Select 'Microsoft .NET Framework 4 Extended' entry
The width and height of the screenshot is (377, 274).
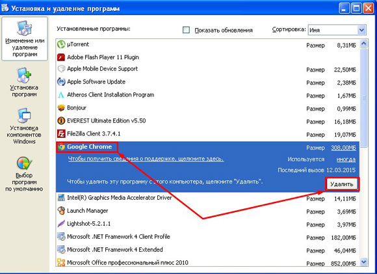click(115, 250)
